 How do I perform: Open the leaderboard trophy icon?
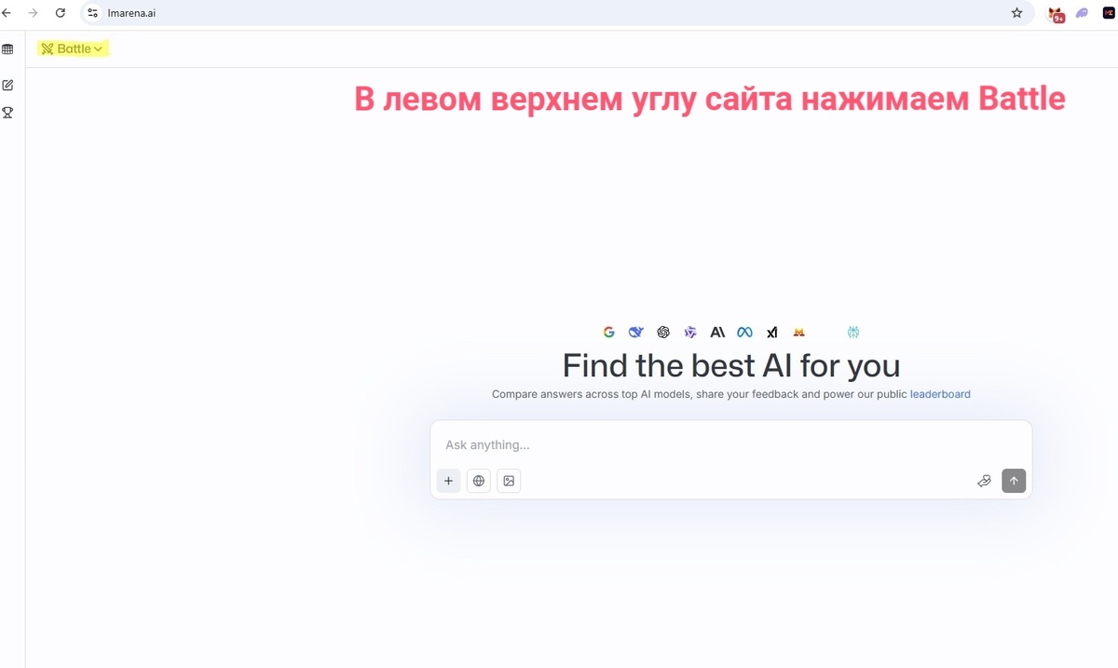[x=7, y=113]
